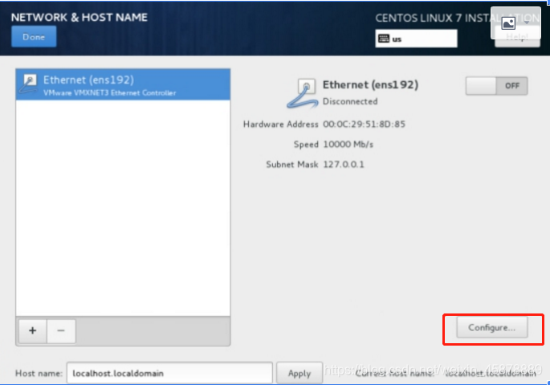
Task: Click the Done button
Action: point(34,36)
